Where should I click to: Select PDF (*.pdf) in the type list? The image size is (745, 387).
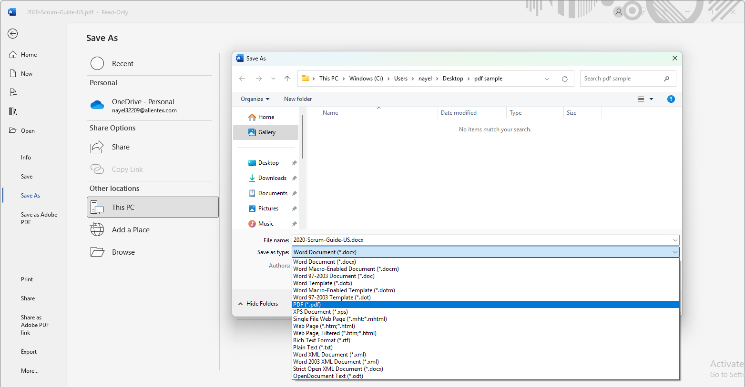[x=485, y=305]
